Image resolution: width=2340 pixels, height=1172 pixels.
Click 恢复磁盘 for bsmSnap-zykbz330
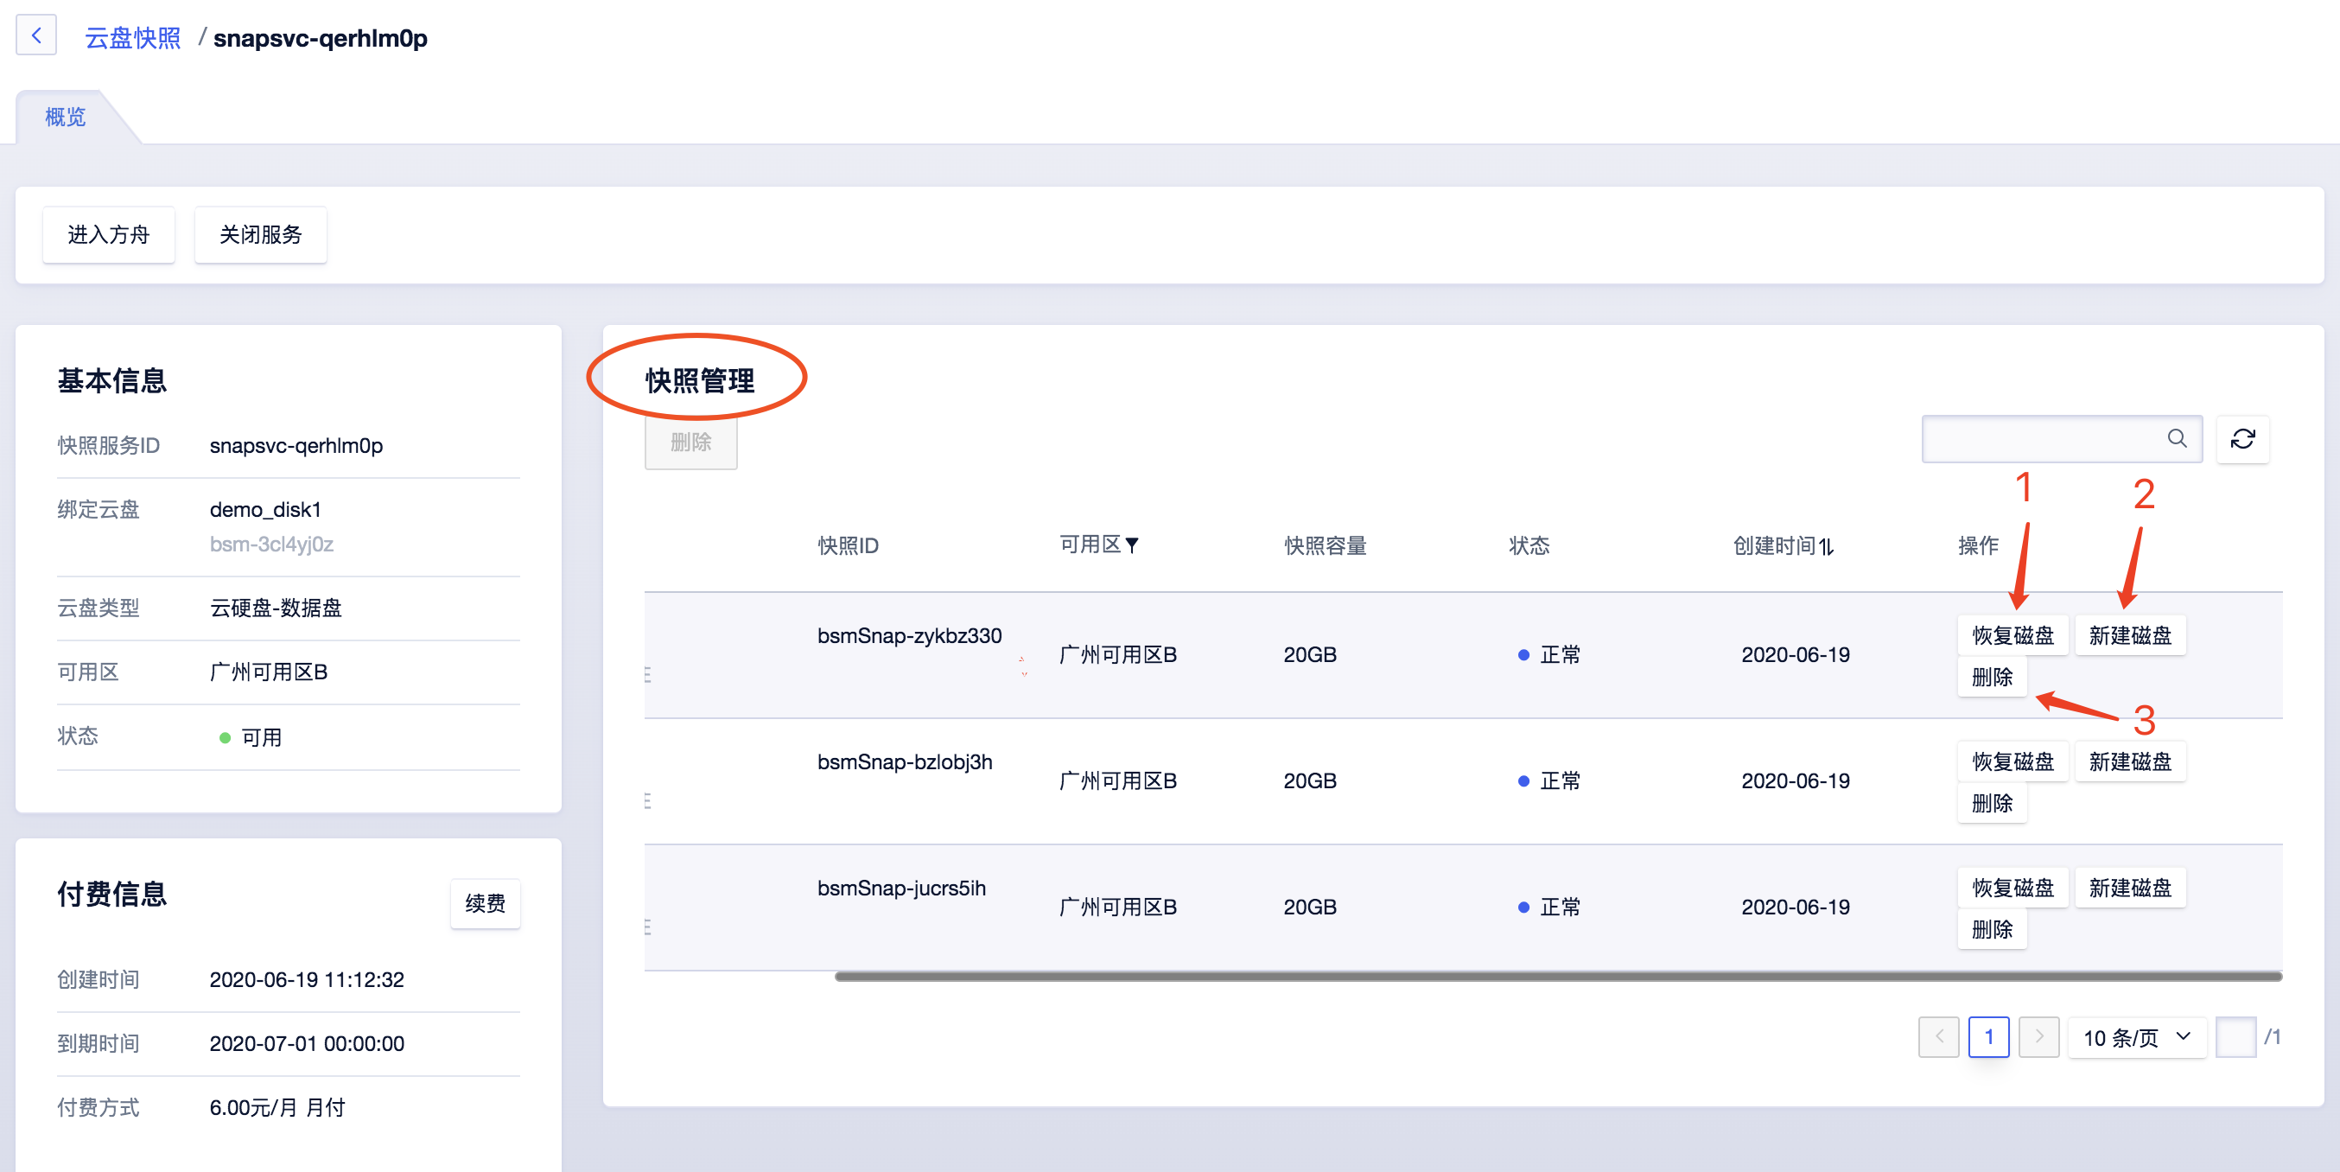(2013, 635)
